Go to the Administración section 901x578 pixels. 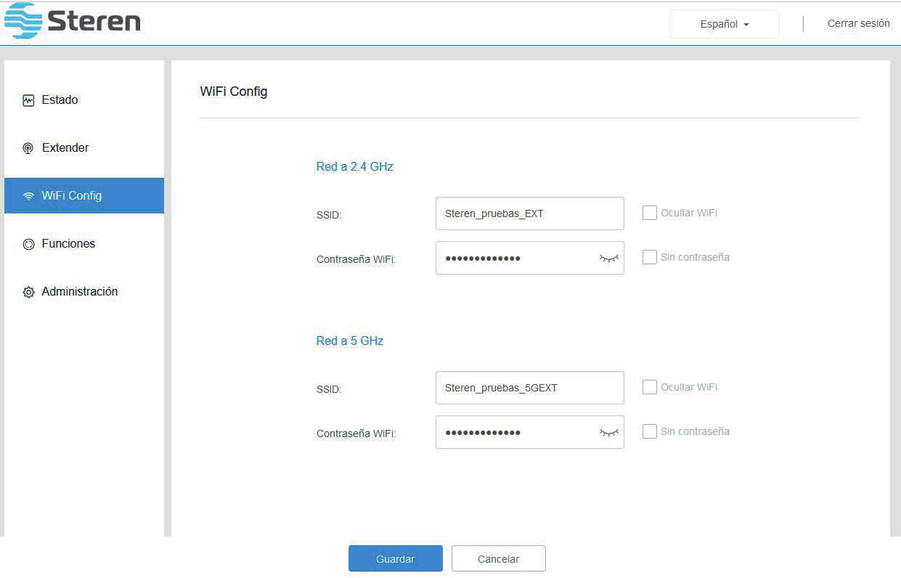79,292
